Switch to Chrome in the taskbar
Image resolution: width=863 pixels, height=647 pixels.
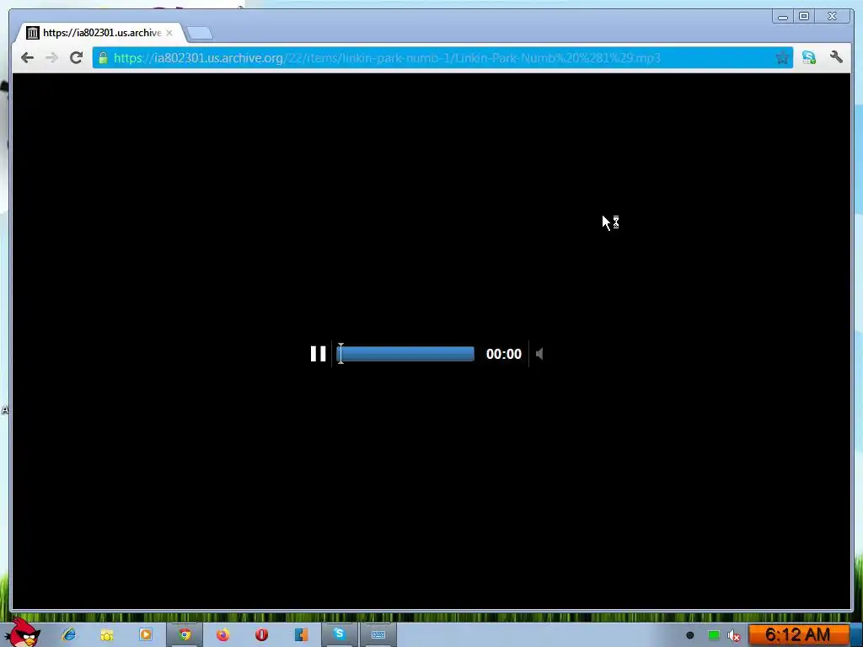(x=185, y=635)
